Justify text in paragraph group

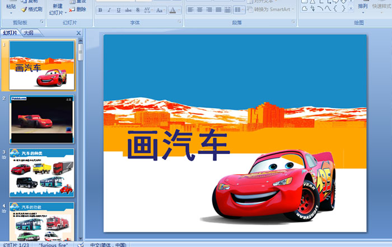[218, 10]
